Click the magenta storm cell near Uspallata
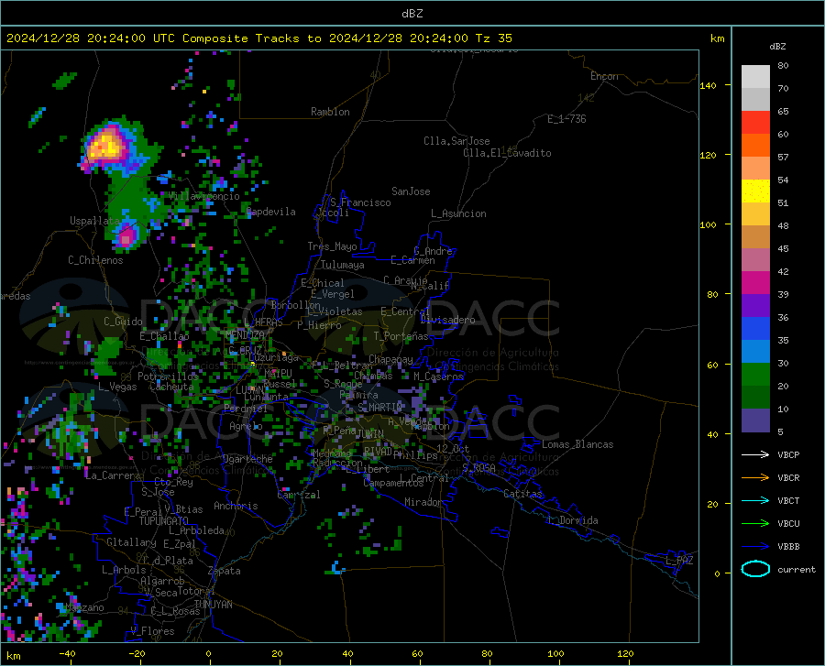The width and height of the screenshot is (825, 666). tap(126, 236)
